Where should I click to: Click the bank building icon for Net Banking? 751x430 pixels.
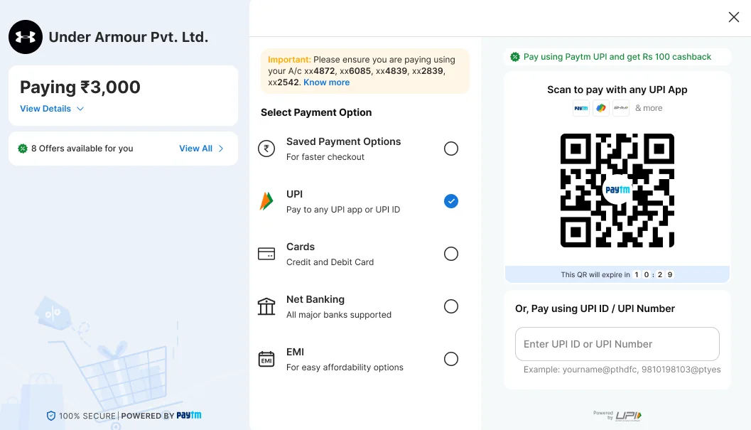coord(266,306)
